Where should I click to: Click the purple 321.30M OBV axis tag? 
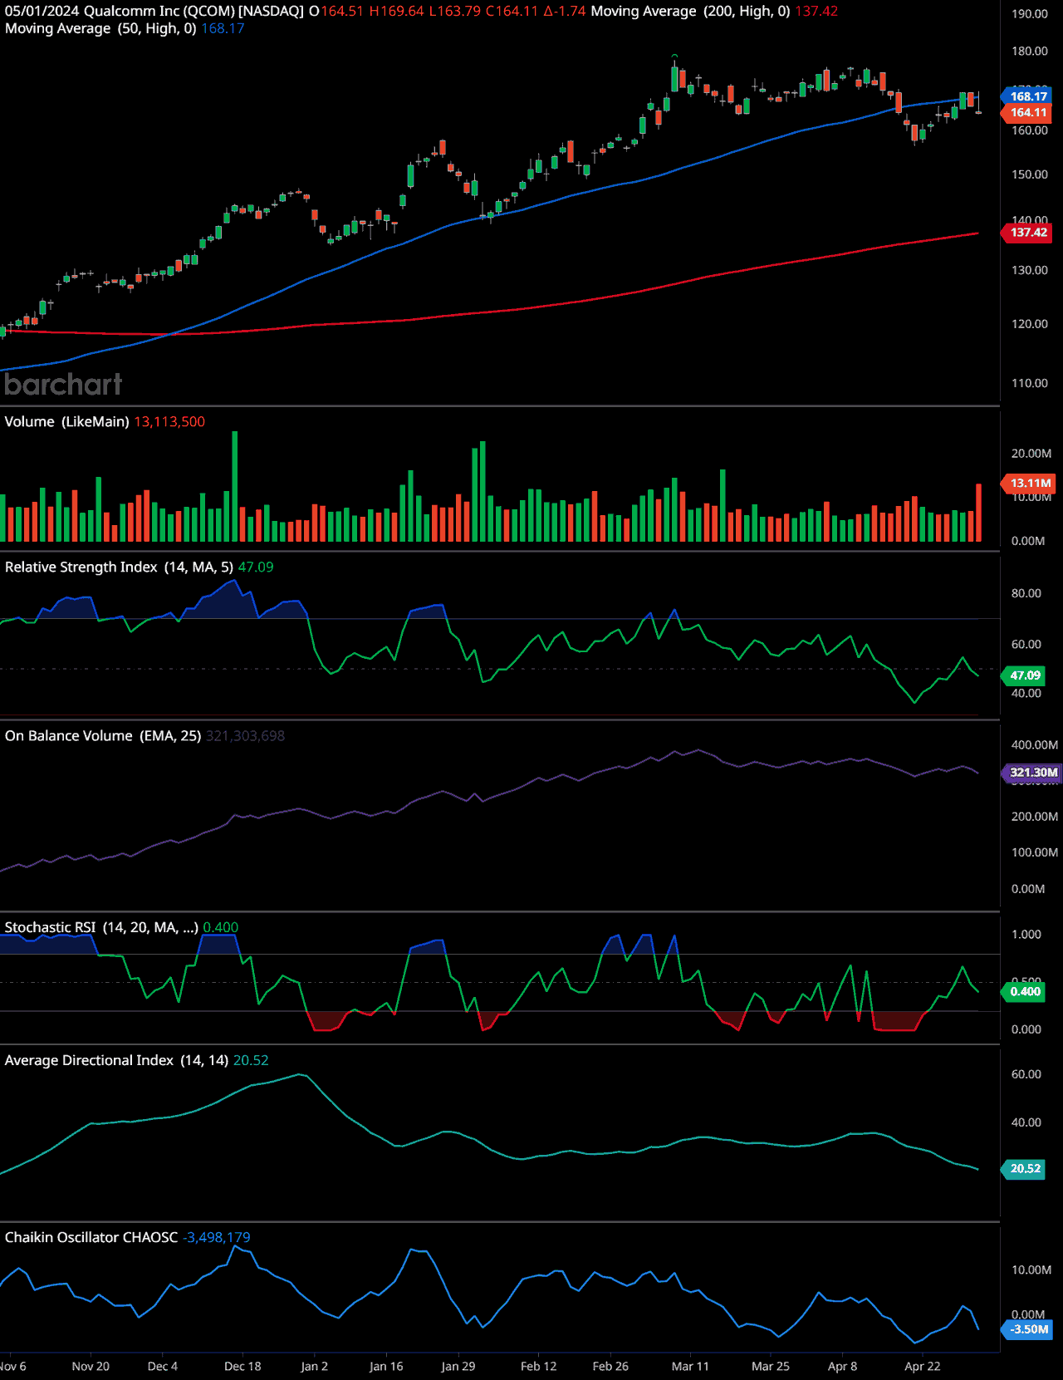[1033, 773]
